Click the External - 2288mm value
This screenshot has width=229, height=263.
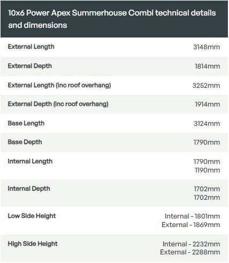click(190, 252)
